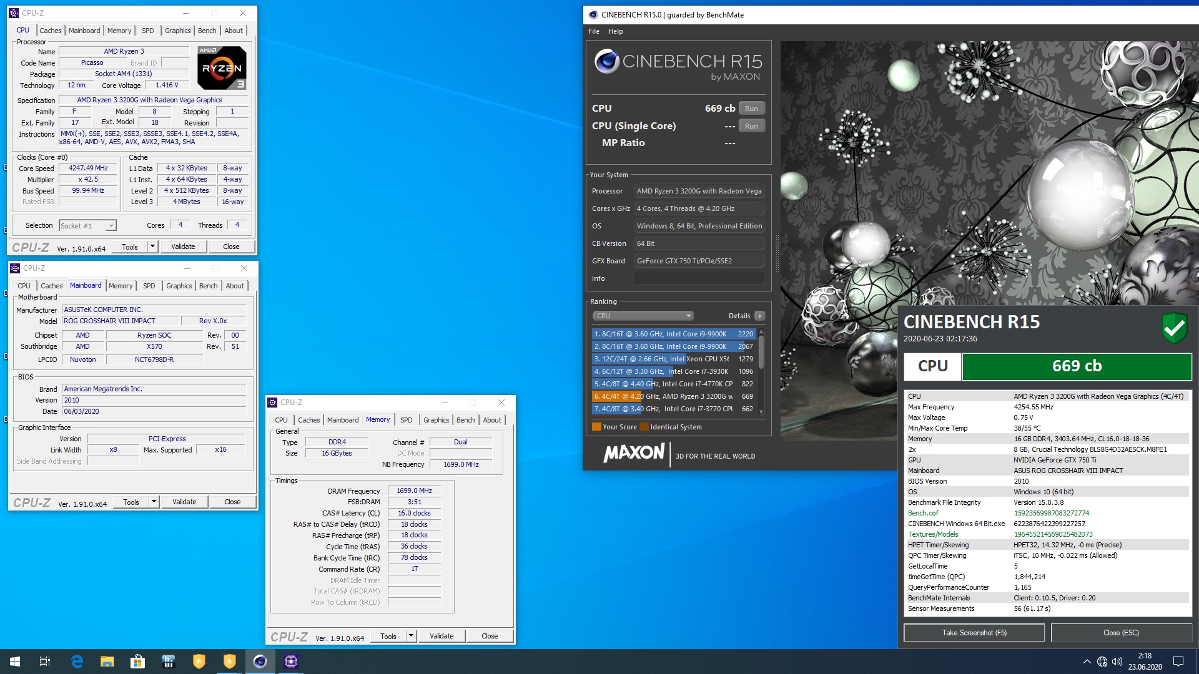
Task: Click Validate in the CPU tab CPU-Z window
Action: 183,247
